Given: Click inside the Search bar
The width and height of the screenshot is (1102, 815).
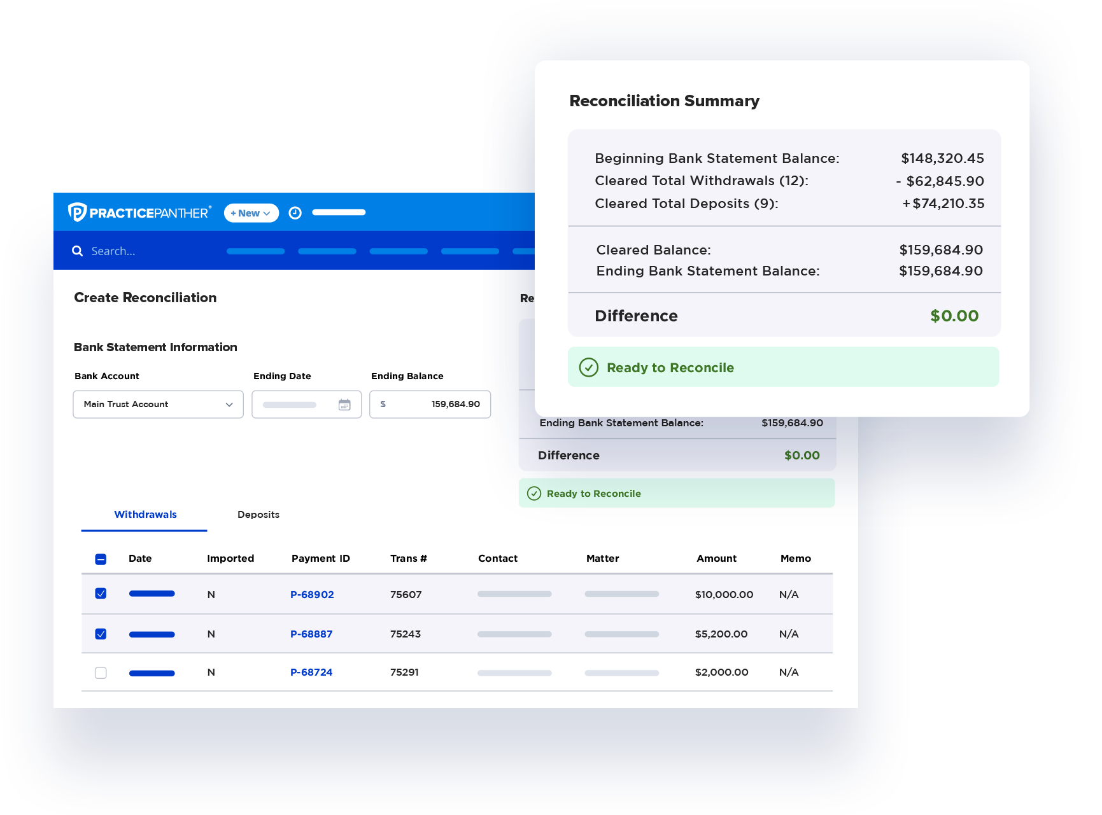Looking at the screenshot, I should [127, 251].
